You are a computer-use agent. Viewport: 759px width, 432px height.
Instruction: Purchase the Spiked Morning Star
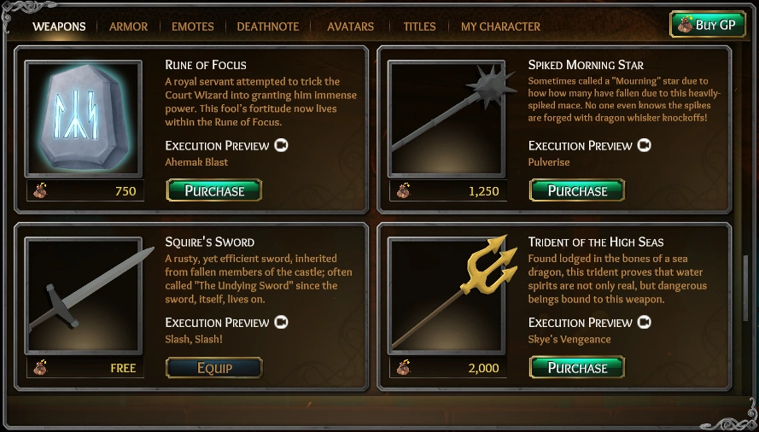[x=577, y=190]
